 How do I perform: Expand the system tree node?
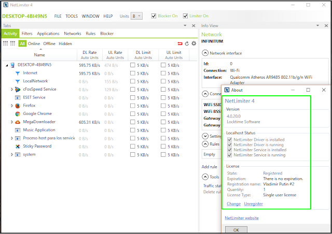(x=12, y=154)
